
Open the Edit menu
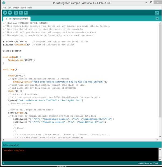(x=9, y=8)
